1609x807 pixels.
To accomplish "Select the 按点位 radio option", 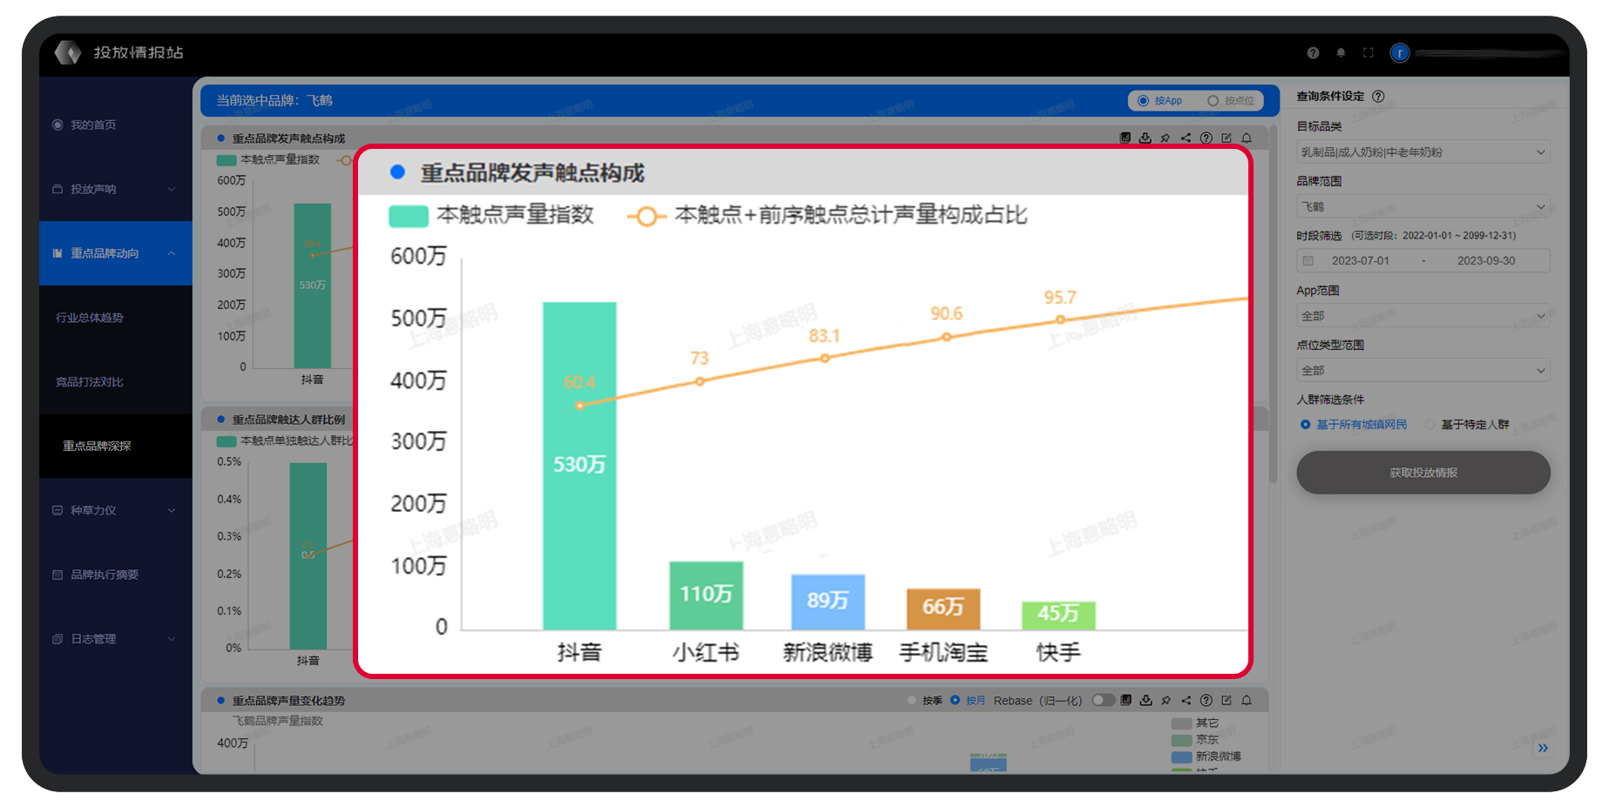I will tap(1230, 101).
